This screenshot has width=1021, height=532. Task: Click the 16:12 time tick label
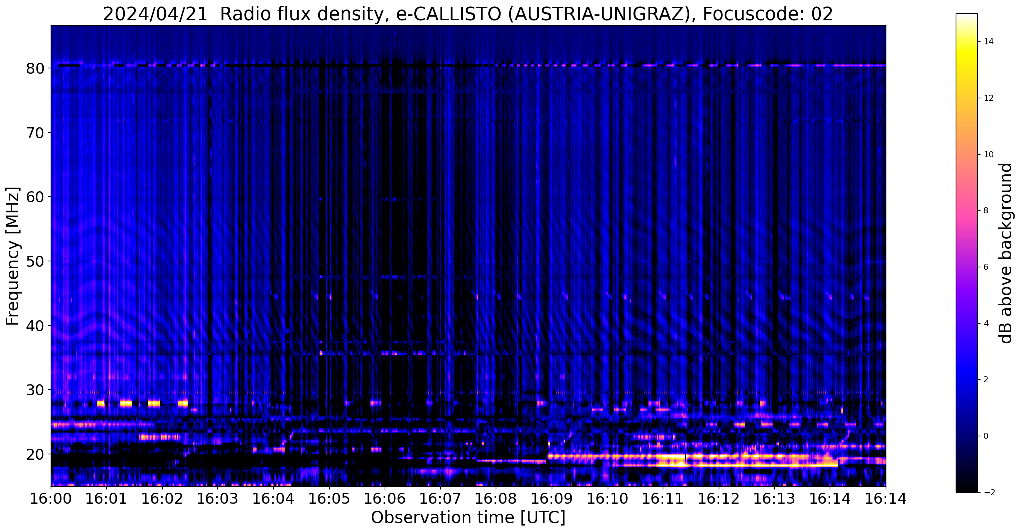pos(719,498)
